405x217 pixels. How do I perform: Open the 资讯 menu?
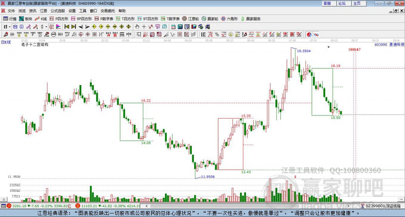(32, 11)
